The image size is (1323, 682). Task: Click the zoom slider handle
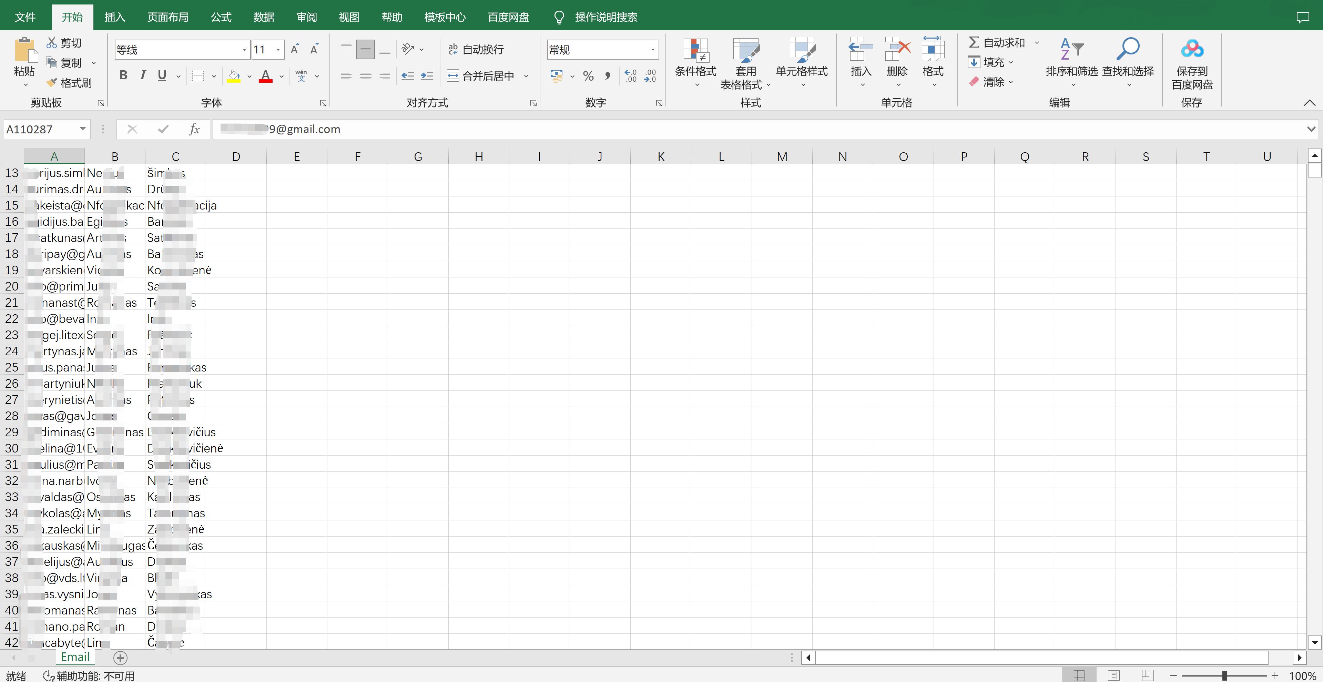tap(1224, 676)
